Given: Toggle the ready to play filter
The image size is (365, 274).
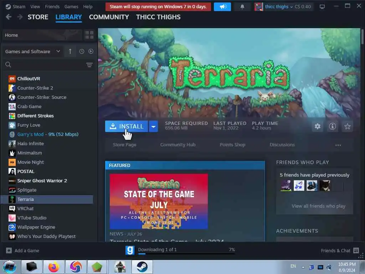Looking at the screenshot, I should pyautogui.click(x=91, y=51).
